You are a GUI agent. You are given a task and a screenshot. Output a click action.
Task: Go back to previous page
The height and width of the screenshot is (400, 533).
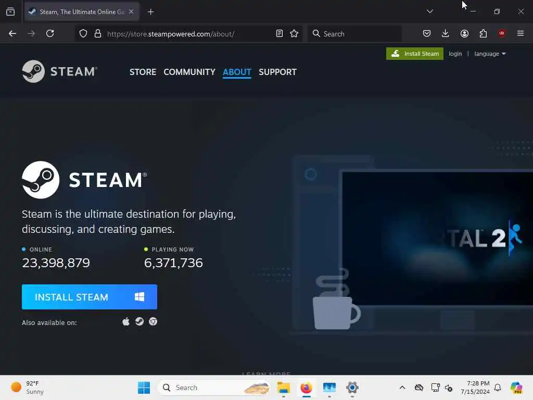12,33
